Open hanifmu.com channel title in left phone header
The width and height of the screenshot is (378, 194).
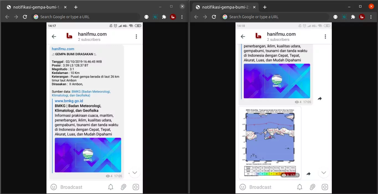point(92,34)
